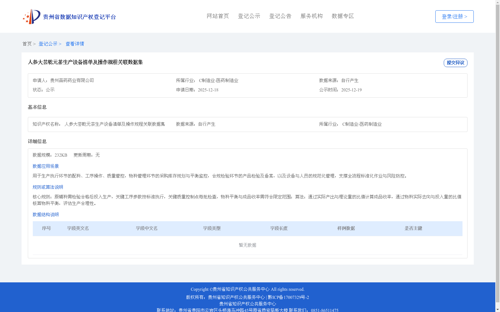Click the 数据应用场景 heading
This screenshot has height=312, width=500.
[46, 166]
